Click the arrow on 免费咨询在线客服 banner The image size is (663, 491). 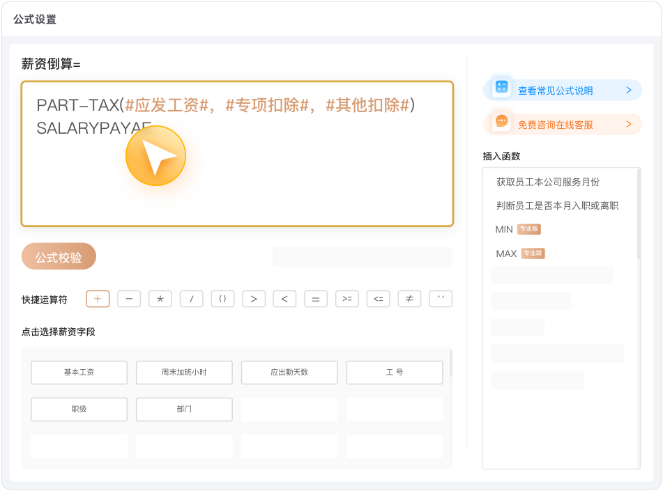click(x=629, y=124)
